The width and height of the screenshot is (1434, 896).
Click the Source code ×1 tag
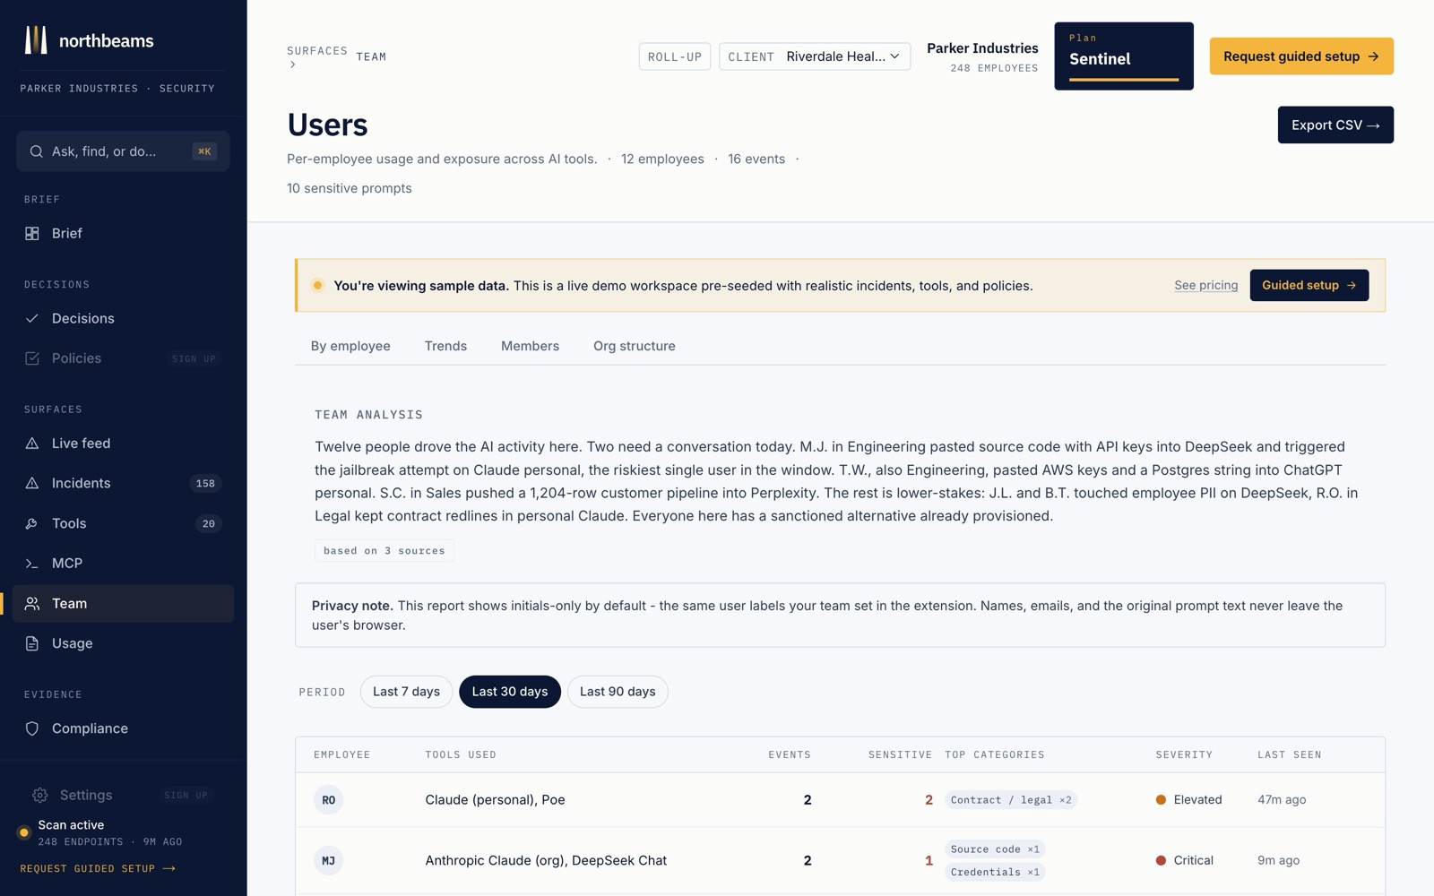coord(995,849)
